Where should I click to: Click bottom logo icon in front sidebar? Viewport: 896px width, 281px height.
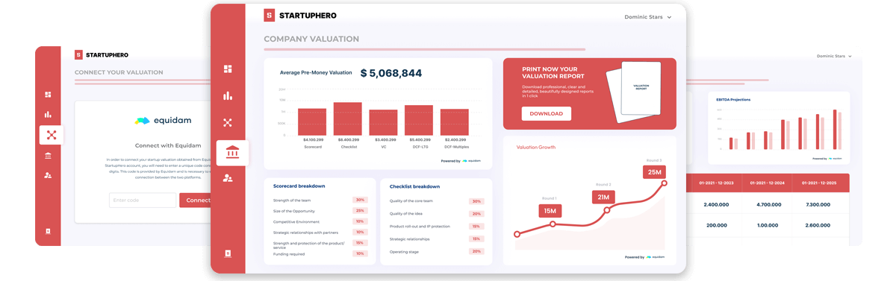[x=228, y=253]
